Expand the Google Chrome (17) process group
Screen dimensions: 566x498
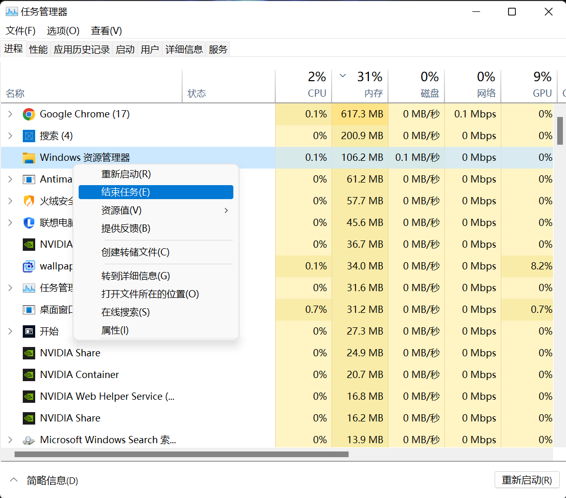click(x=11, y=114)
